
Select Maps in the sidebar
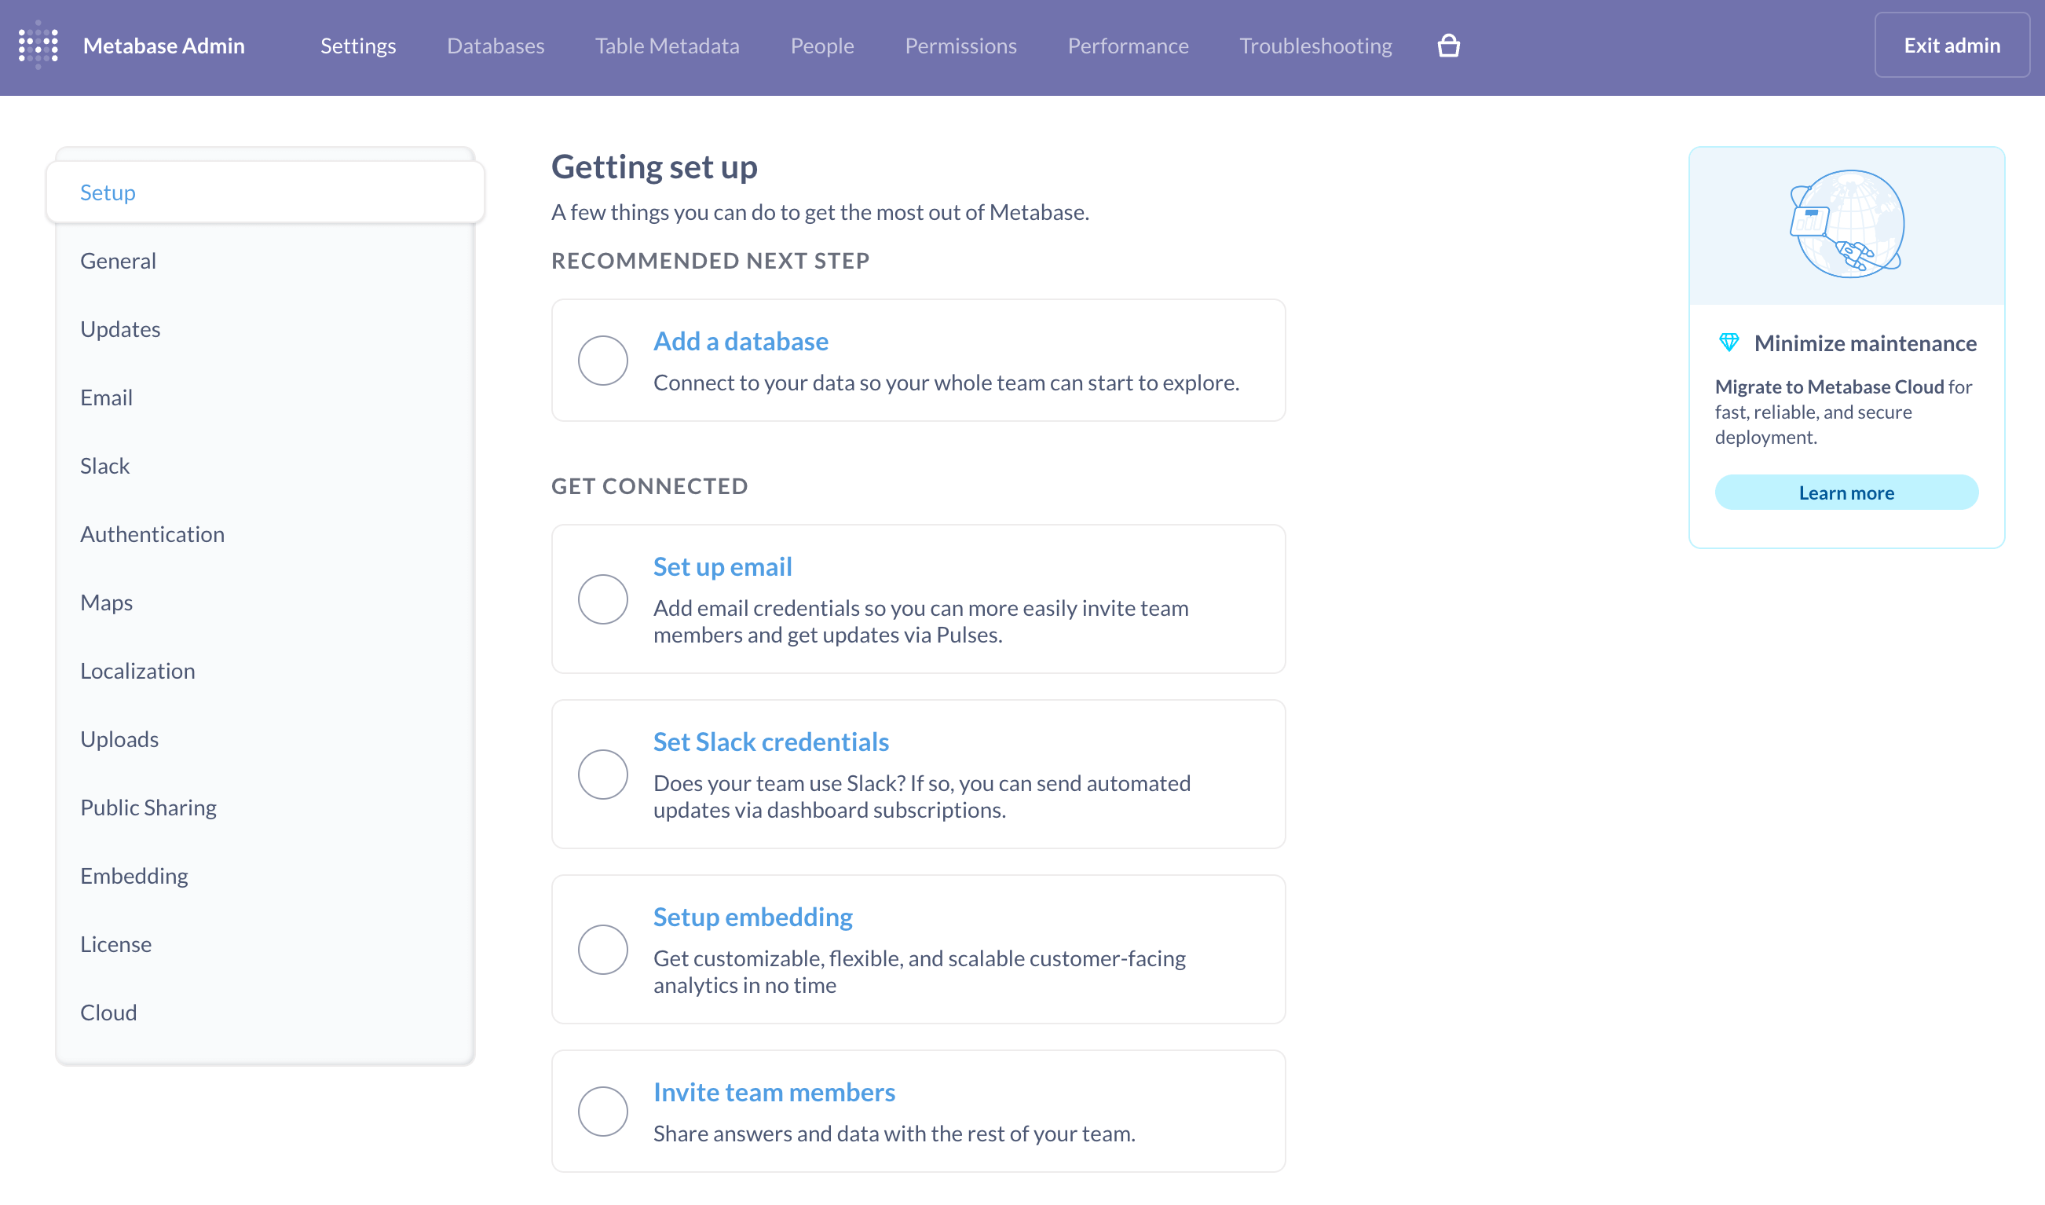265,602
